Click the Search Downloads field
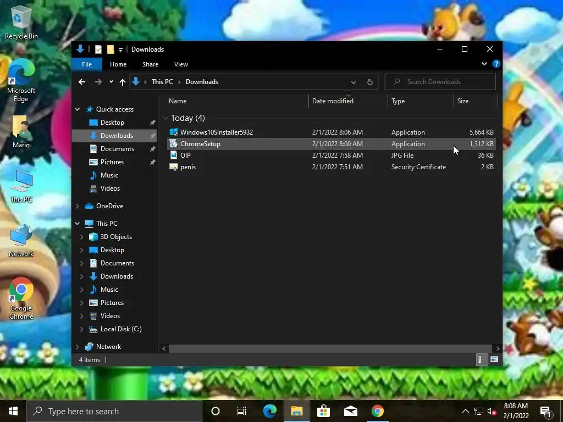This screenshot has height=422, width=563. pyautogui.click(x=440, y=82)
